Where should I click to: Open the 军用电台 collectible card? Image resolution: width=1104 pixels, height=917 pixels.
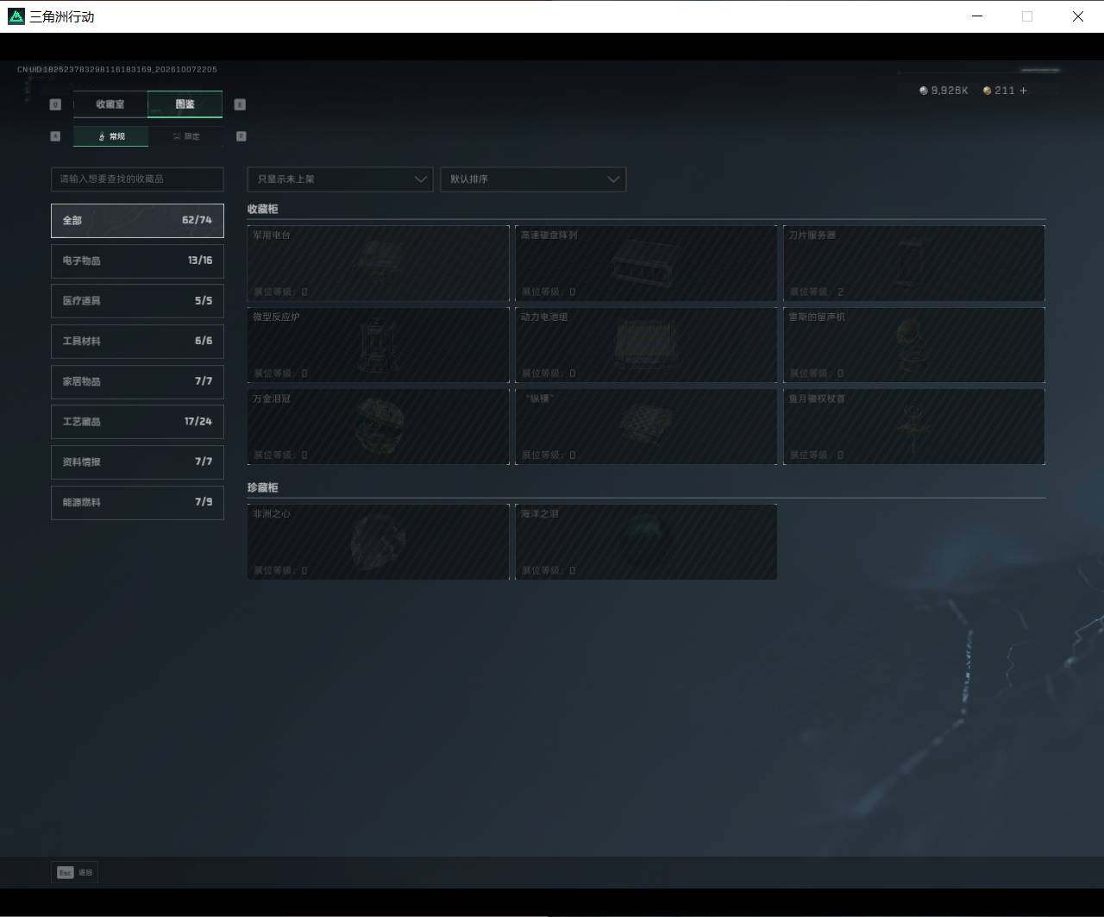click(x=378, y=263)
